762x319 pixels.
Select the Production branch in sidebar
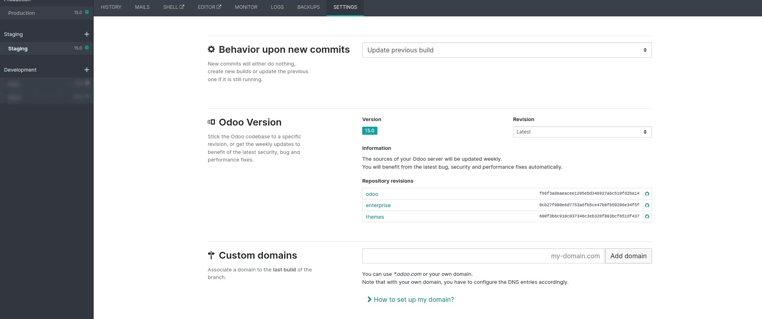[x=22, y=13]
